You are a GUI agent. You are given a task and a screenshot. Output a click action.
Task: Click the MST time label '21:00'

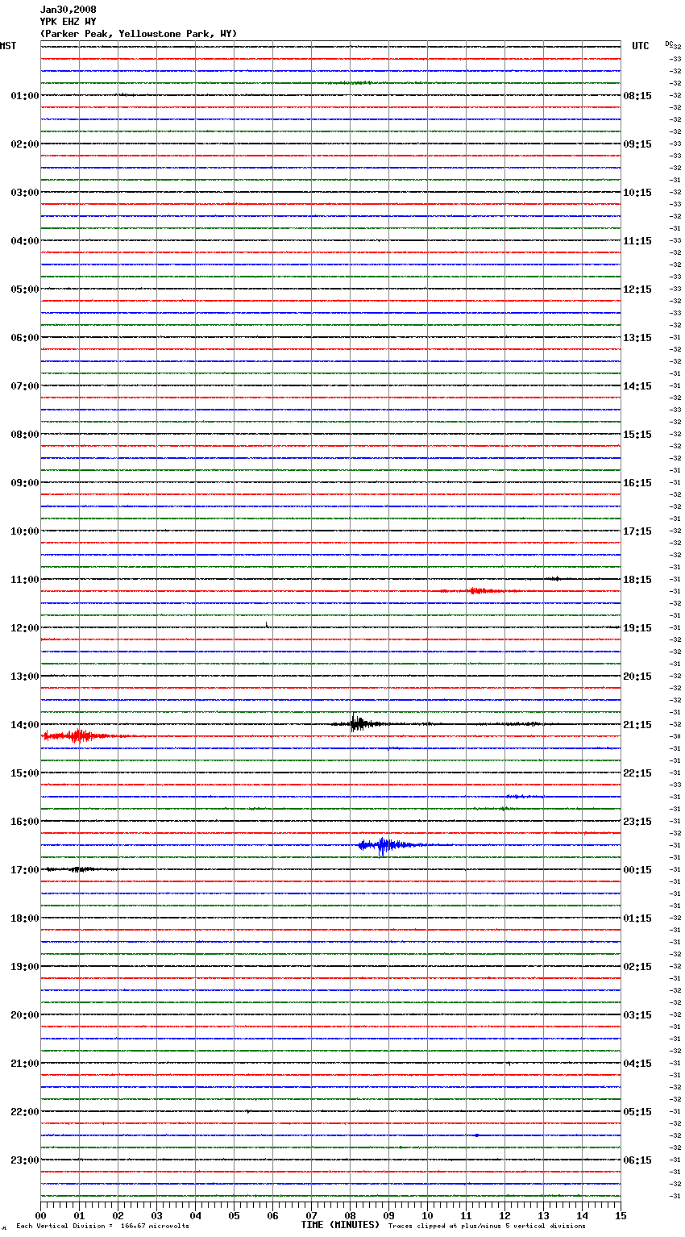[x=24, y=1064]
